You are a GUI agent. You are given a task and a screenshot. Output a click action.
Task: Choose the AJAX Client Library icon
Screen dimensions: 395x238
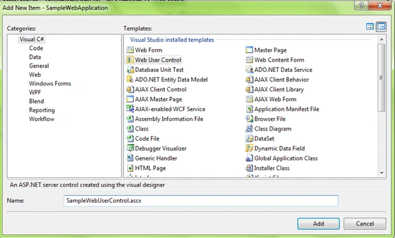click(249, 89)
